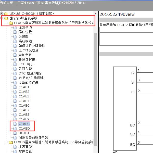The image size is (153, 153).
Task: Expand the LEXUS G-BOOK folder node
Action: 2,14
